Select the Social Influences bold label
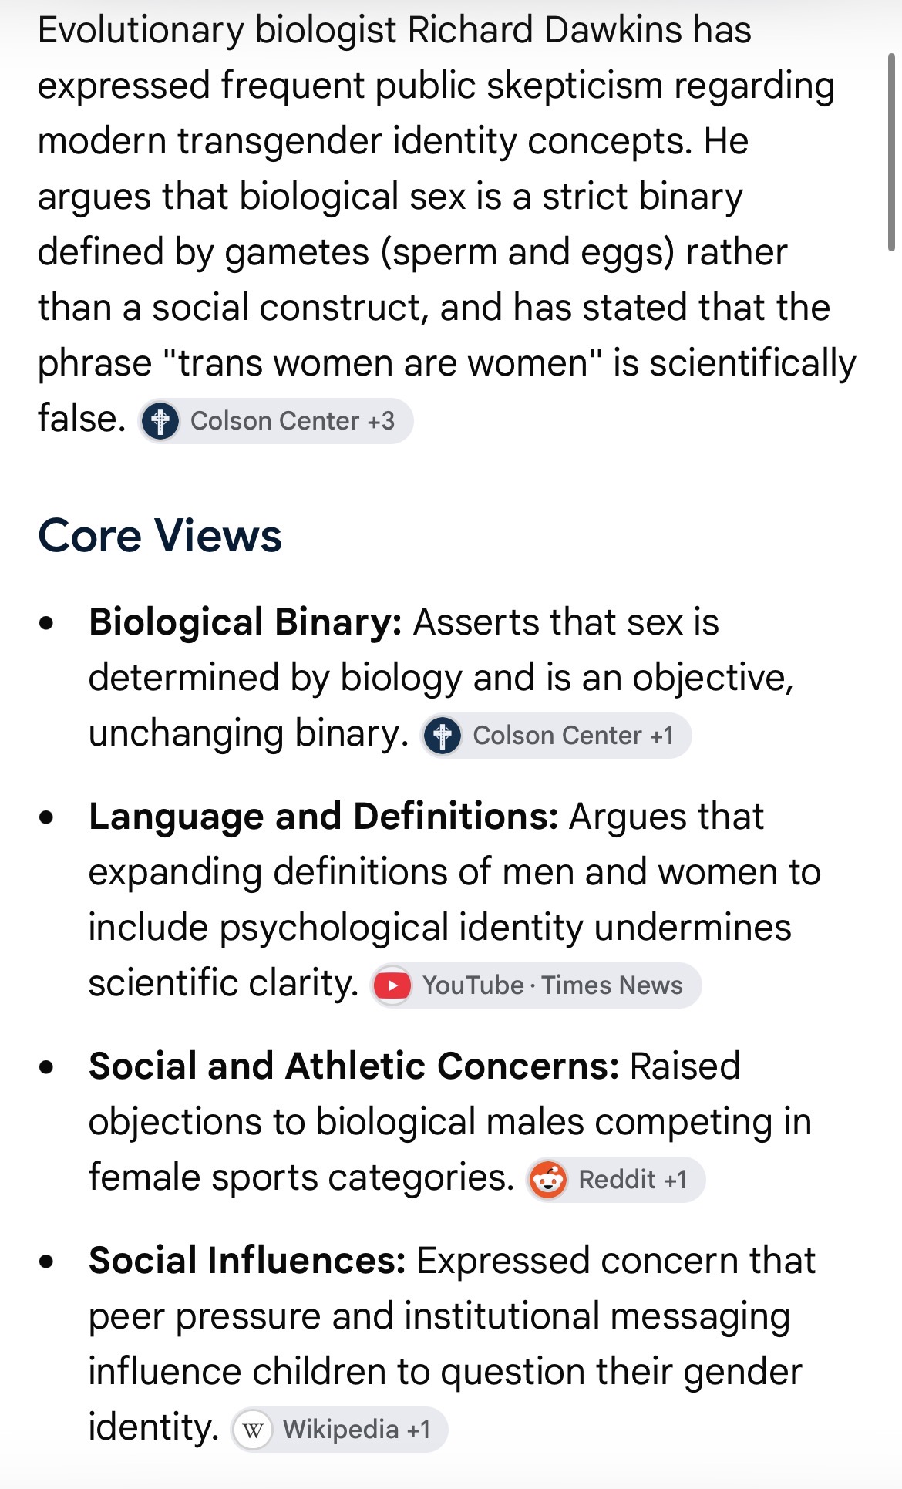This screenshot has height=1489, width=902. tap(247, 1260)
